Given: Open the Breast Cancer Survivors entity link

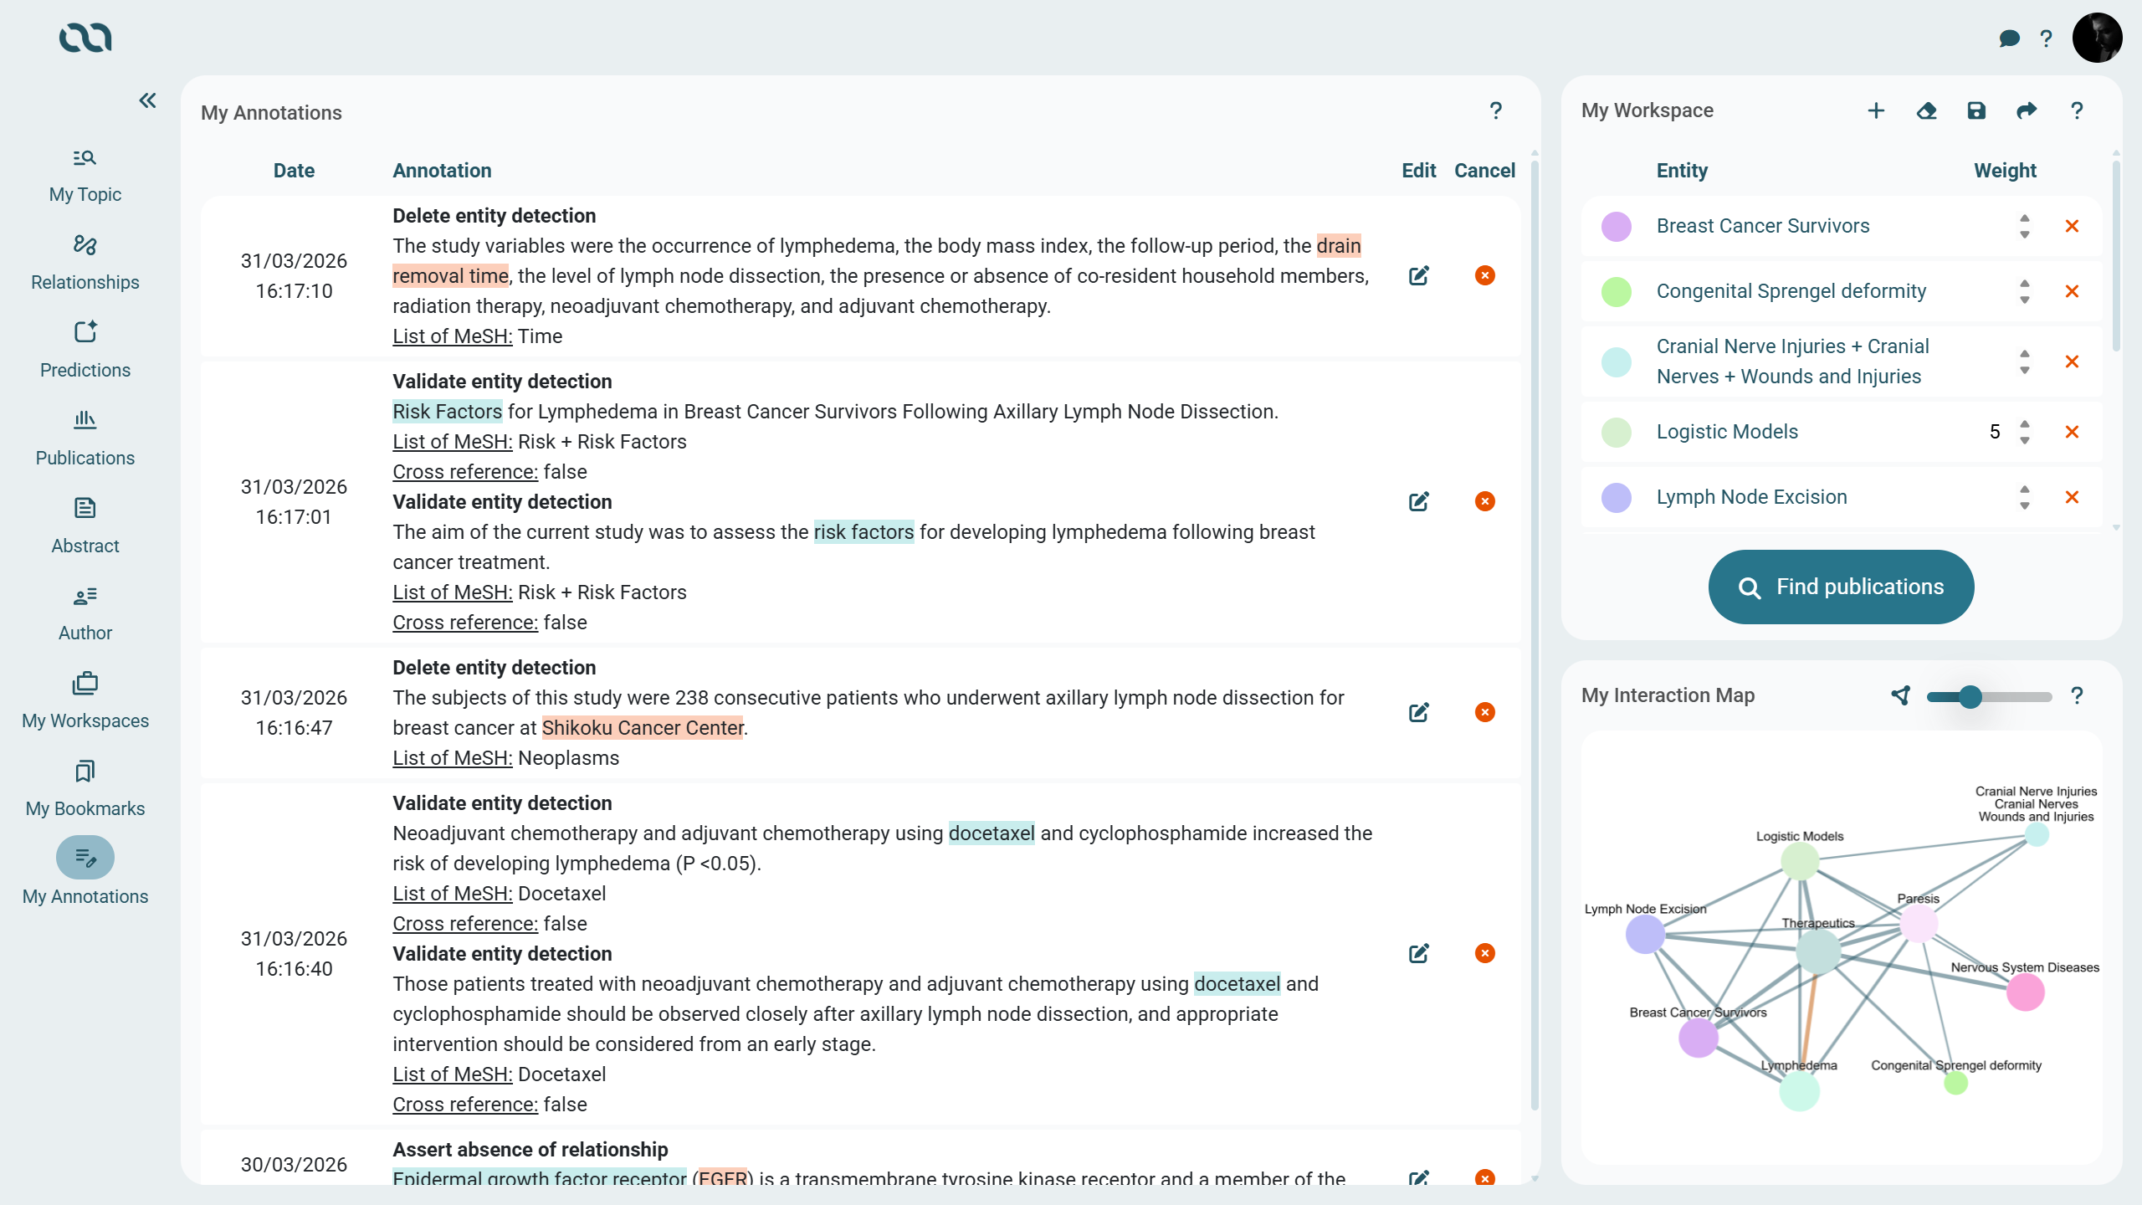Looking at the screenshot, I should point(1762,226).
